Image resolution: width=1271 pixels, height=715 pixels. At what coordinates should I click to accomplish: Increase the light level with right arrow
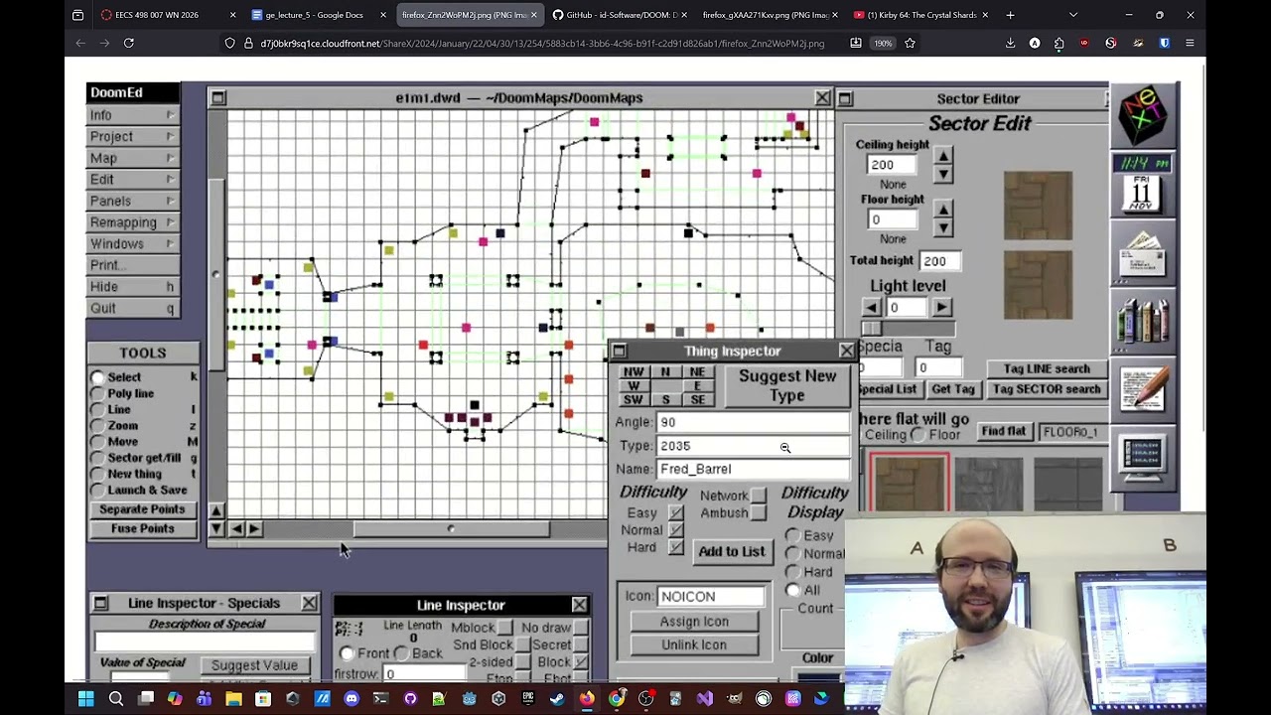[941, 308]
